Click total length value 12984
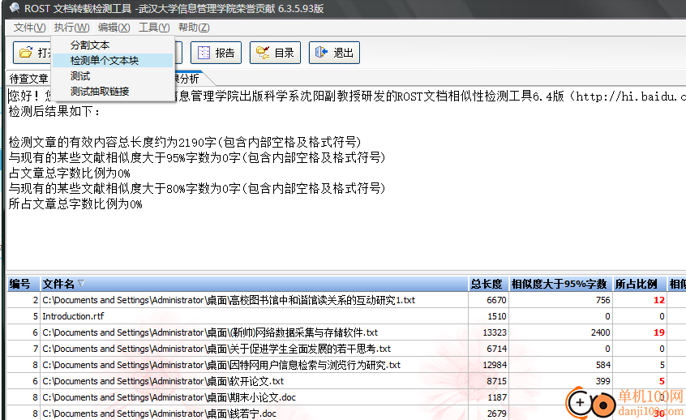686x420 pixels. point(495,365)
